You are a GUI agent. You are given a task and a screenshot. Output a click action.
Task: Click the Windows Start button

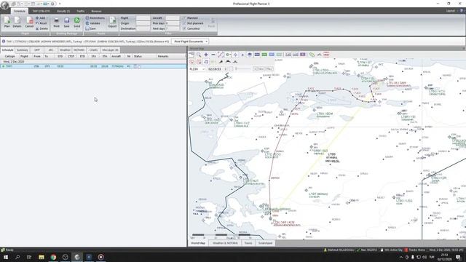pyautogui.click(x=6, y=257)
